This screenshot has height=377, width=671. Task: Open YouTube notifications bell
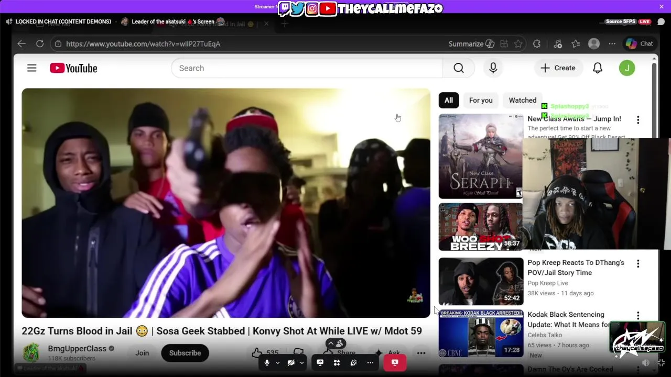pos(598,68)
